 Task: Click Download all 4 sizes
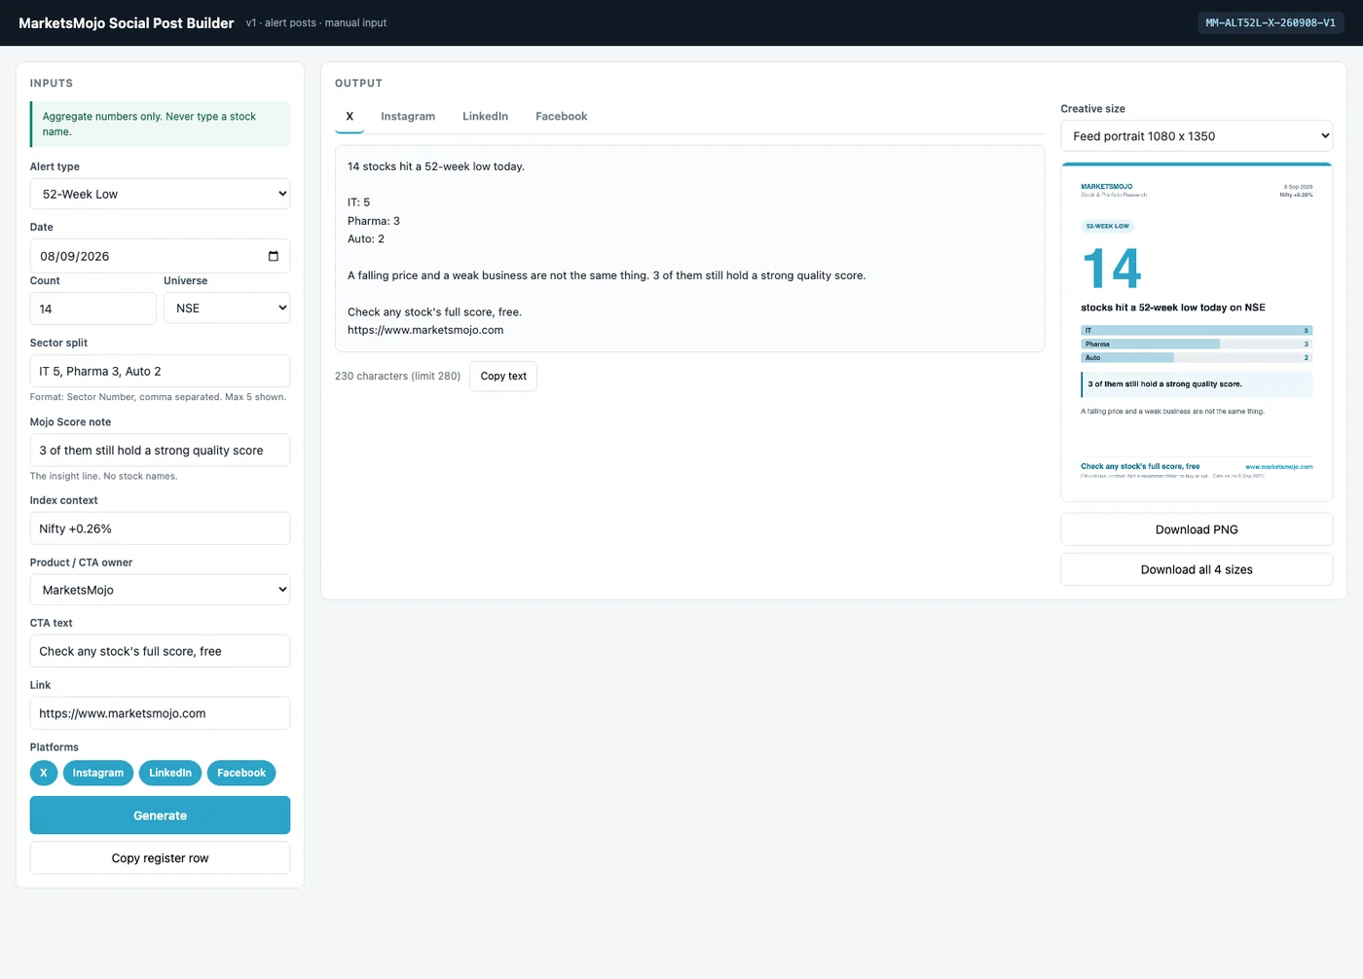point(1197,569)
